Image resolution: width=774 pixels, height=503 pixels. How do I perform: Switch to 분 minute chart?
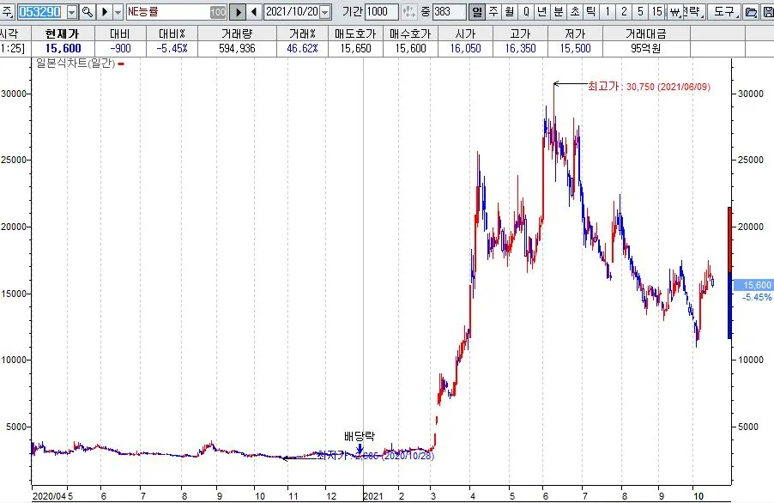click(559, 11)
